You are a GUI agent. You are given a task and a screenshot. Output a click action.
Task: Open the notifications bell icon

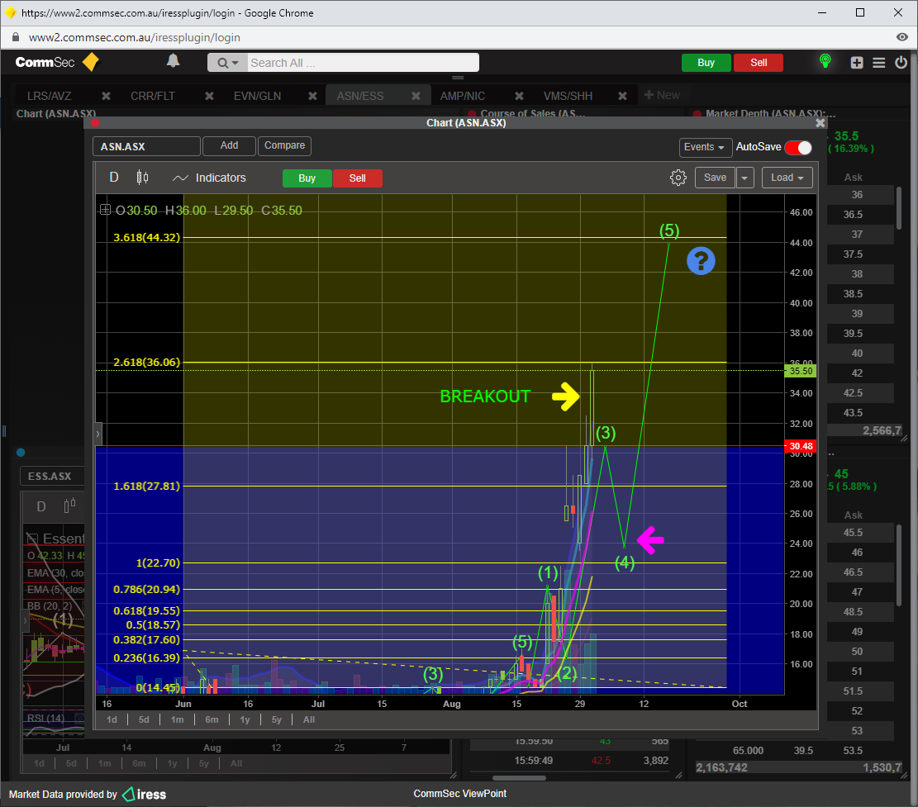[x=174, y=61]
